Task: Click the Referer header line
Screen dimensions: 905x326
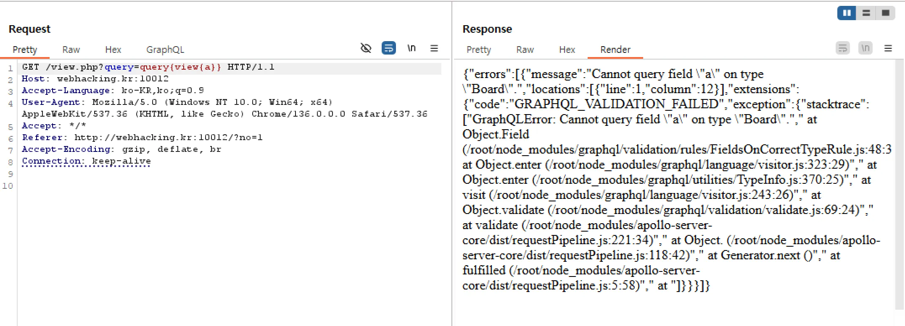Action: [x=142, y=138]
